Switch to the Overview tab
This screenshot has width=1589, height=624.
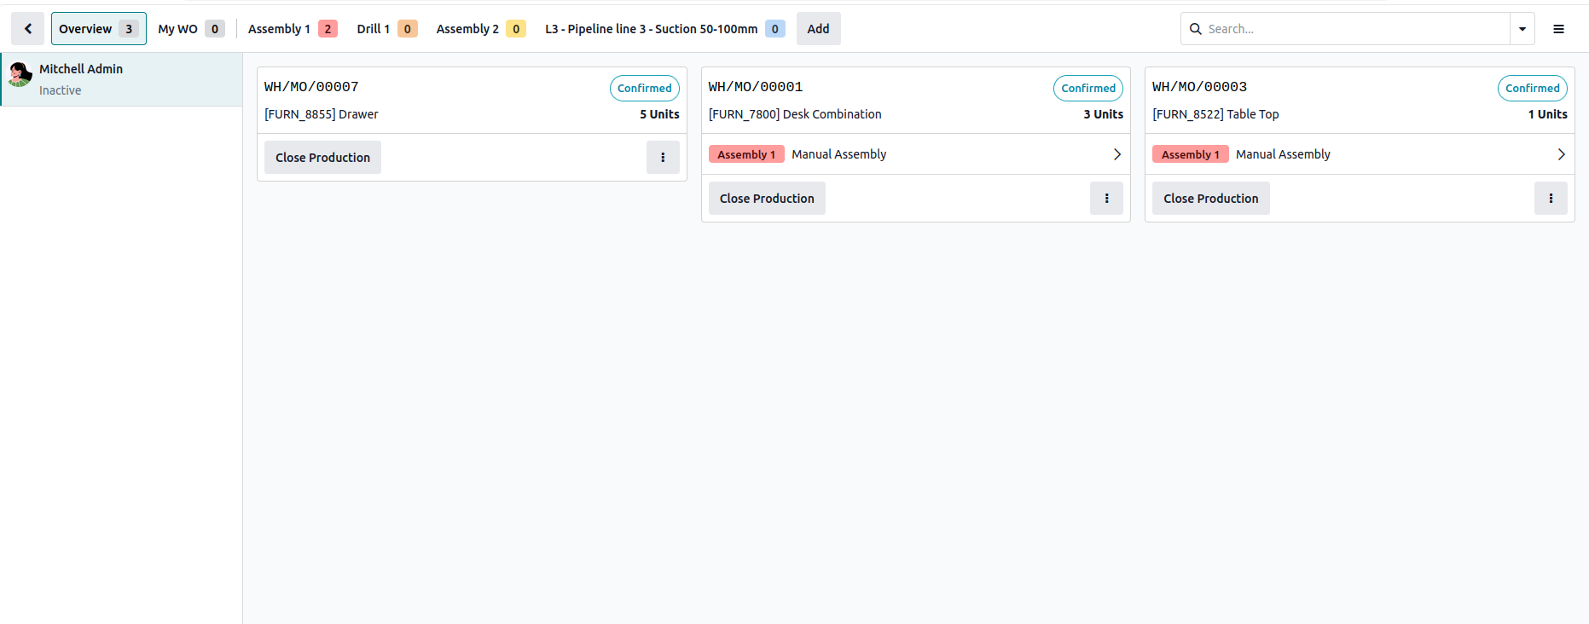99,29
